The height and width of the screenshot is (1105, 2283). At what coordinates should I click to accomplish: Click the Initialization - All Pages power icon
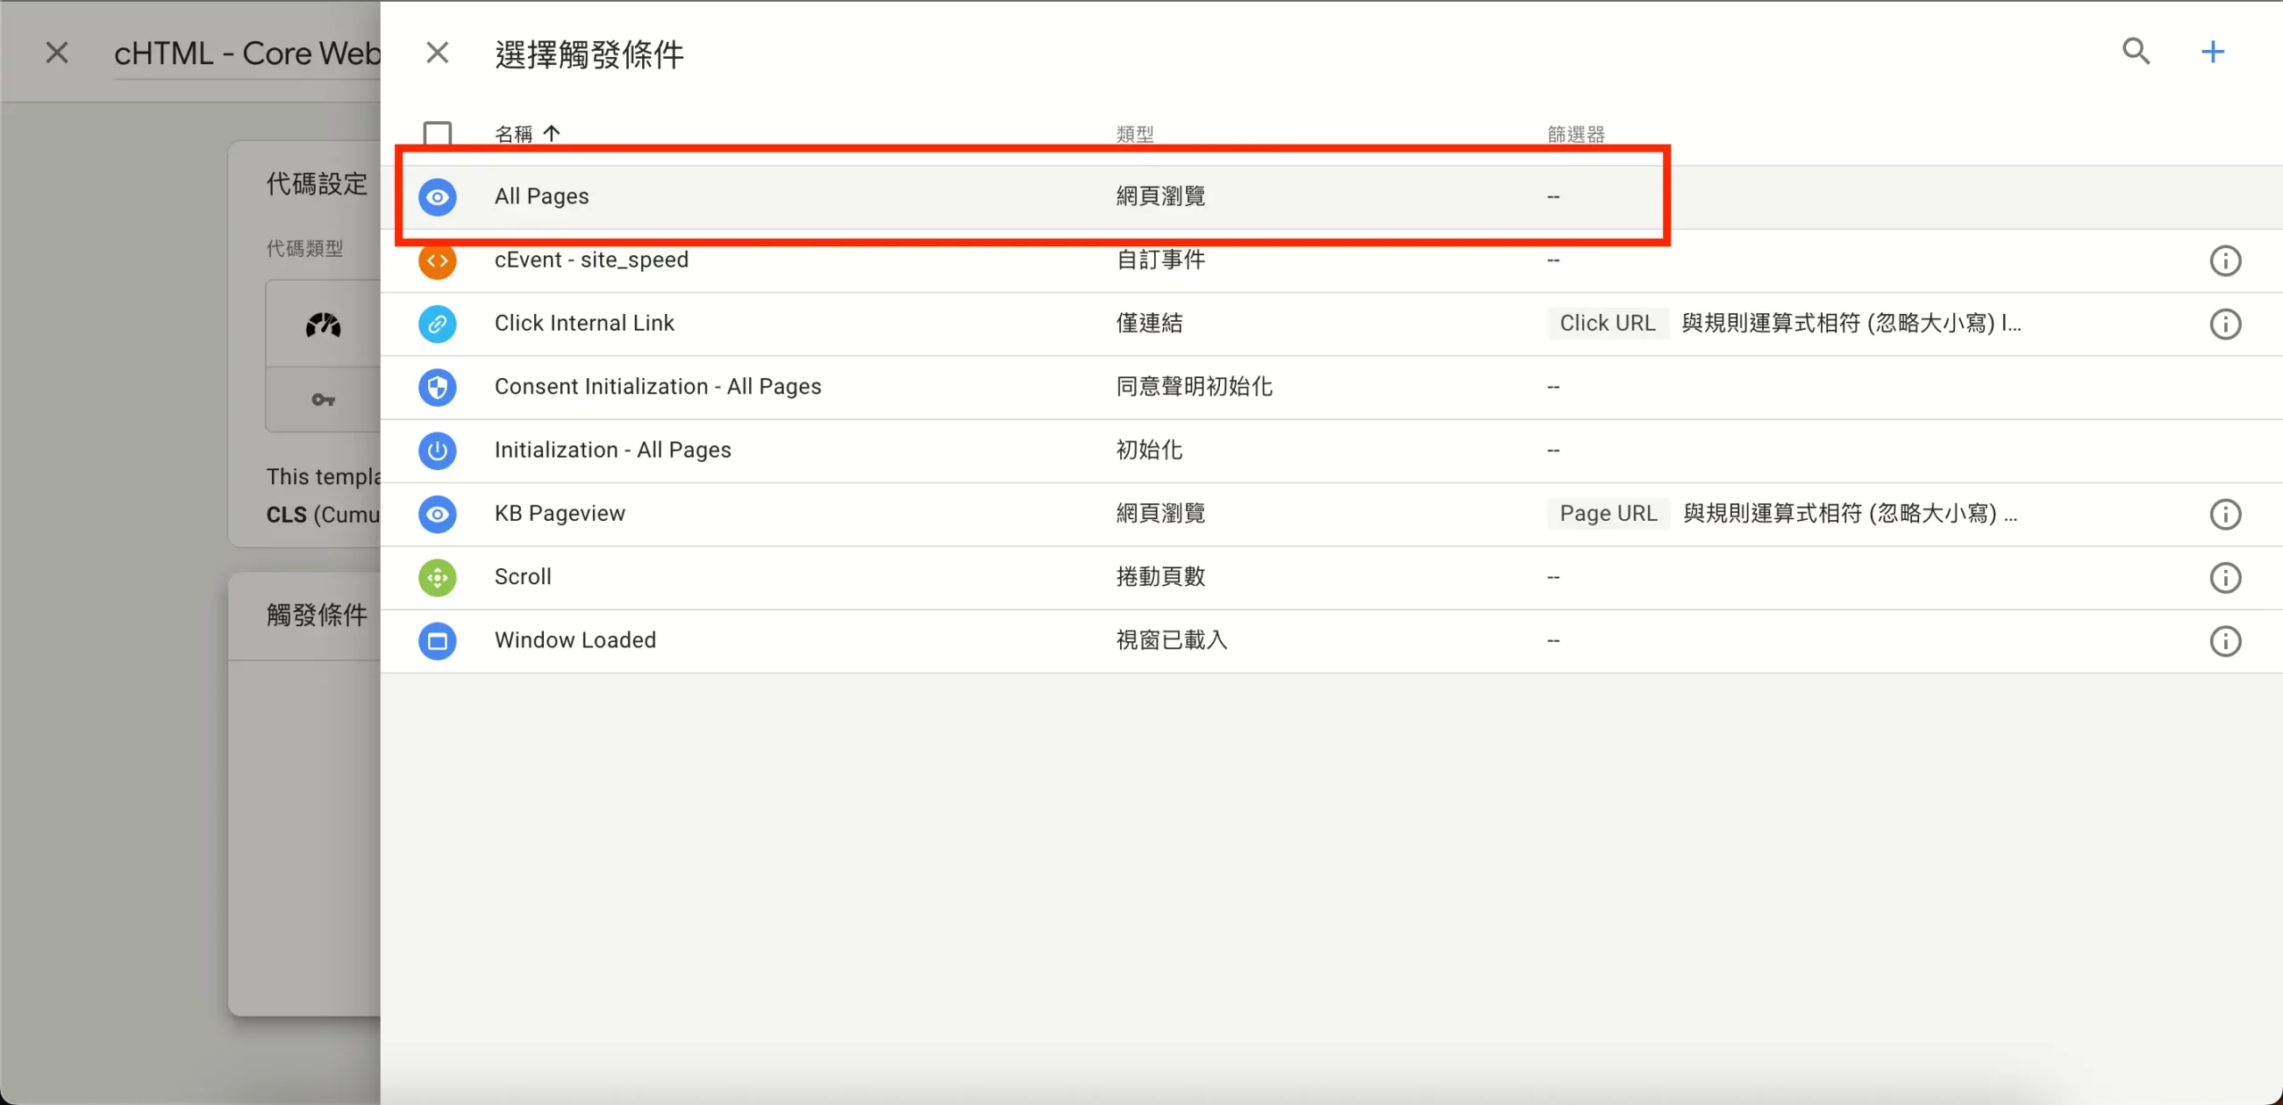point(437,450)
